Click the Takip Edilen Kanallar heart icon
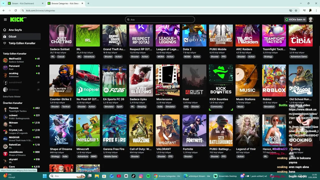 [x=4, y=43]
